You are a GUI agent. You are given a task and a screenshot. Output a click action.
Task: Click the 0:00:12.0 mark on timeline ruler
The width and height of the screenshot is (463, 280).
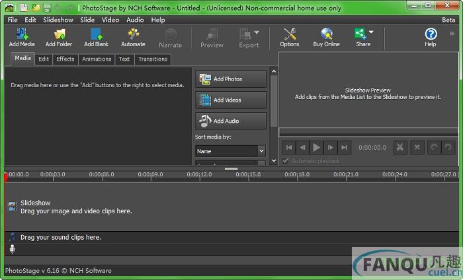click(x=199, y=174)
